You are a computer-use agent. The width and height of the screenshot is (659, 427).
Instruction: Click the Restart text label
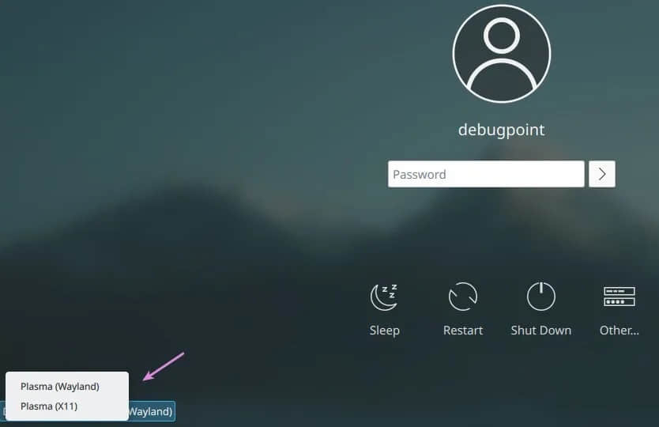pyautogui.click(x=463, y=331)
